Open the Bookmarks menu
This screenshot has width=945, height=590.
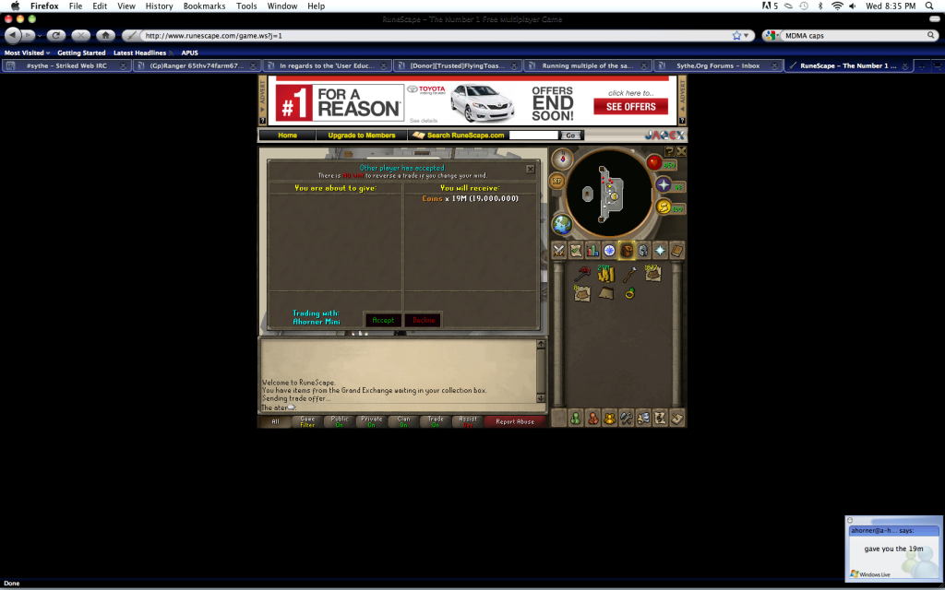click(204, 6)
